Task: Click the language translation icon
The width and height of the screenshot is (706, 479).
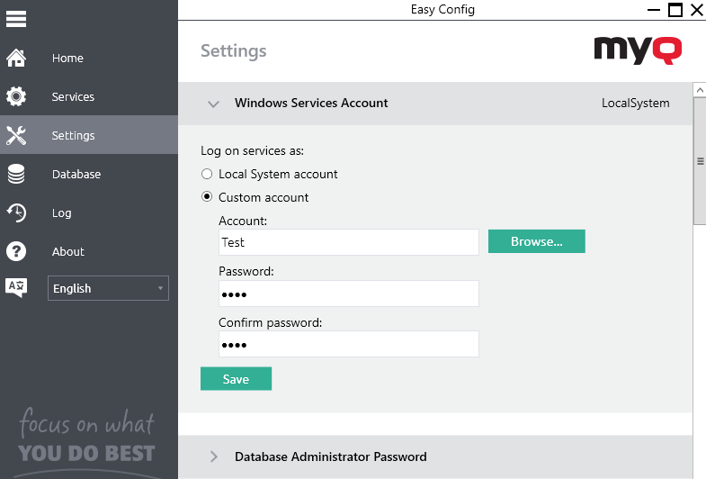Action: (16, 288)
